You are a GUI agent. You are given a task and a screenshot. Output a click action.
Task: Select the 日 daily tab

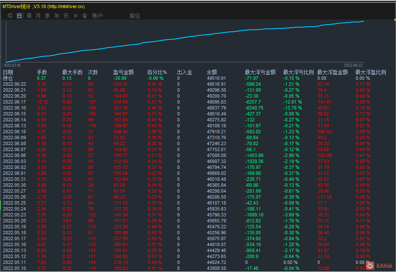click(20, 16)
